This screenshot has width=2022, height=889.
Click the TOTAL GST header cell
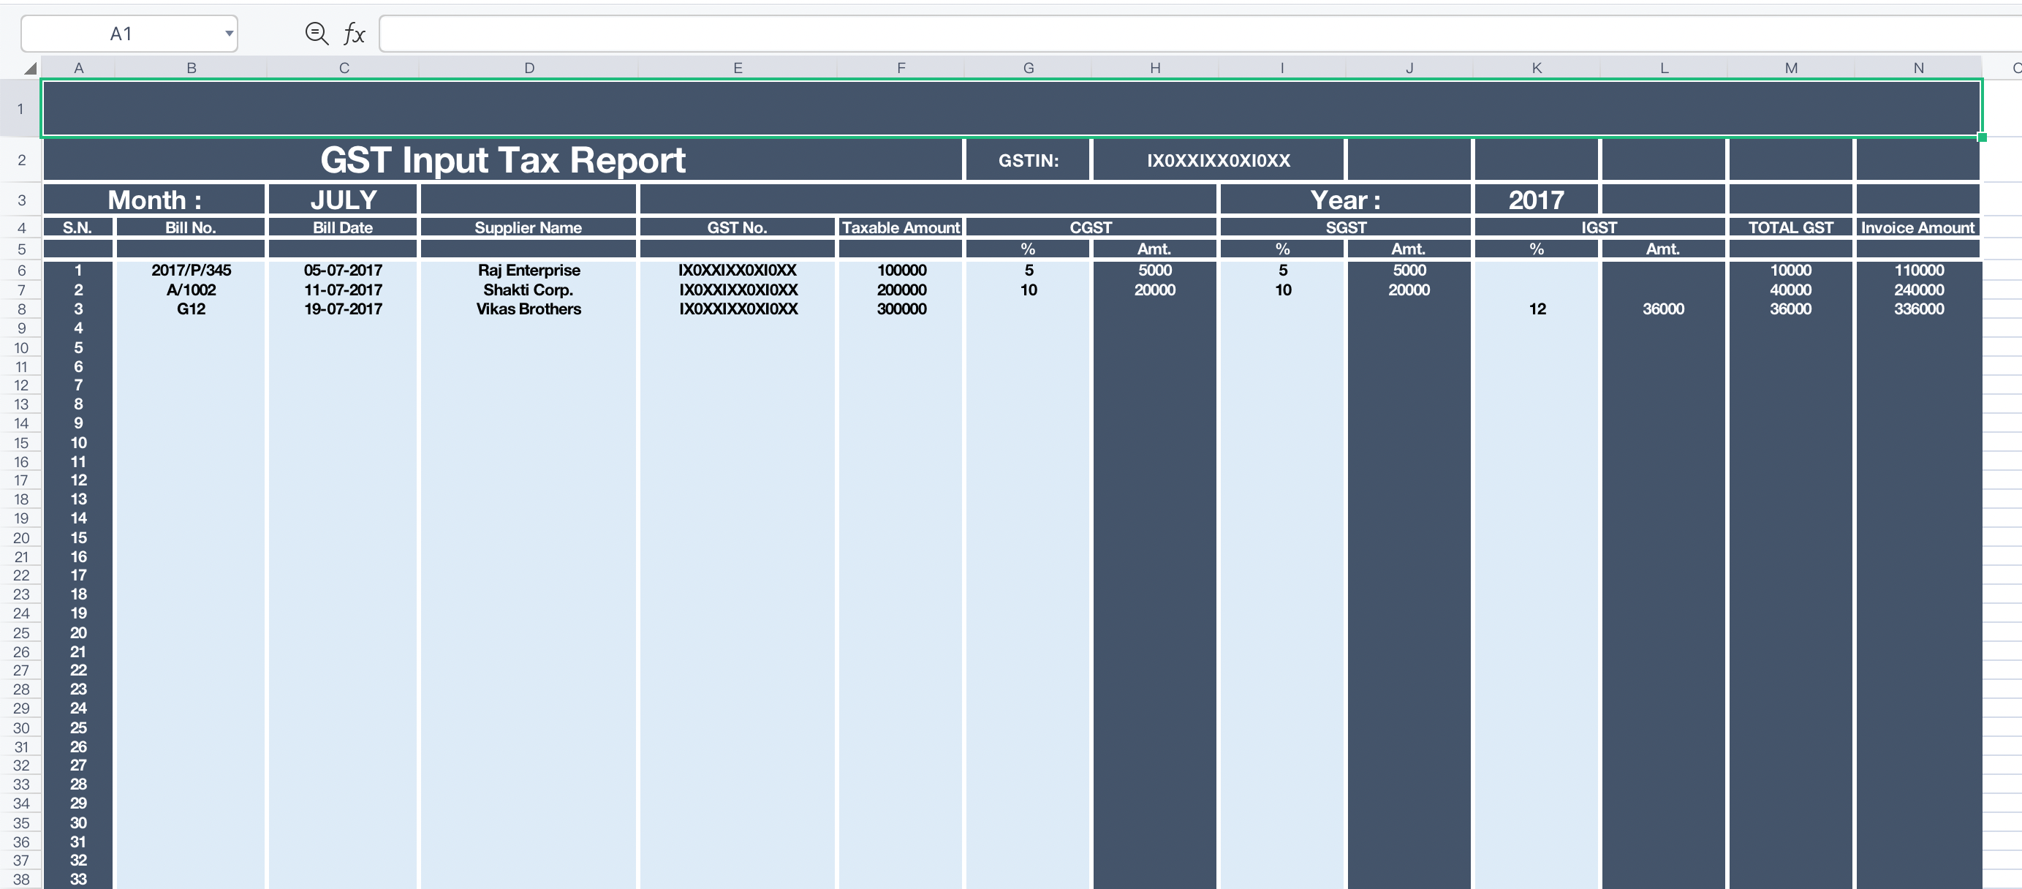[x=1790, y=228]
